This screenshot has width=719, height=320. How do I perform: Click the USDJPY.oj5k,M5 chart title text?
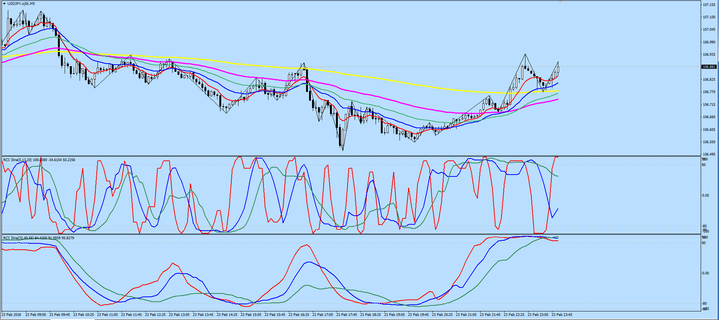click(x=21, y=4)
